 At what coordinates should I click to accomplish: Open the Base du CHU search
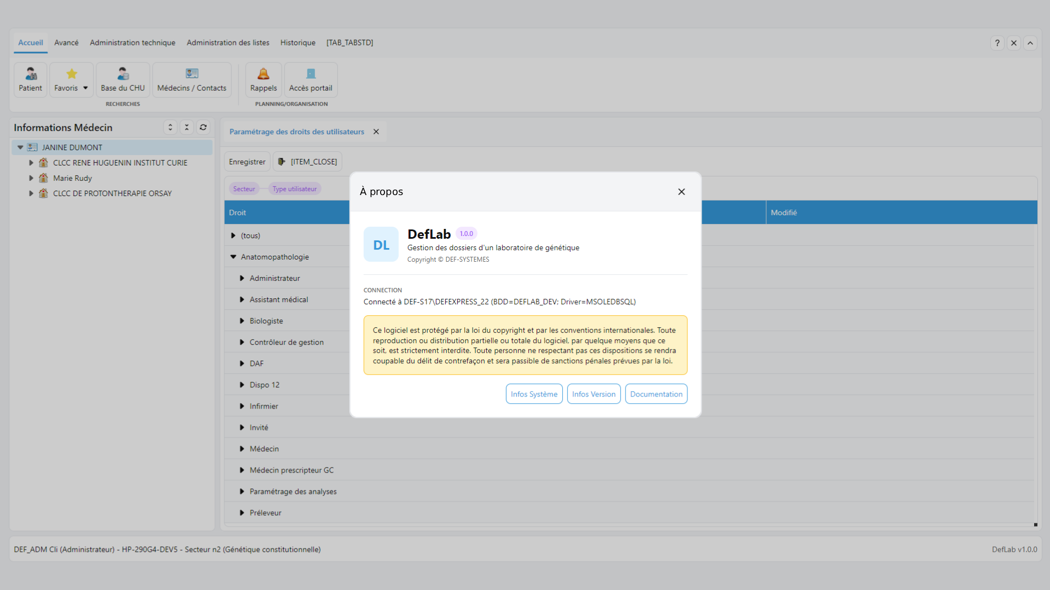[122, 80]
